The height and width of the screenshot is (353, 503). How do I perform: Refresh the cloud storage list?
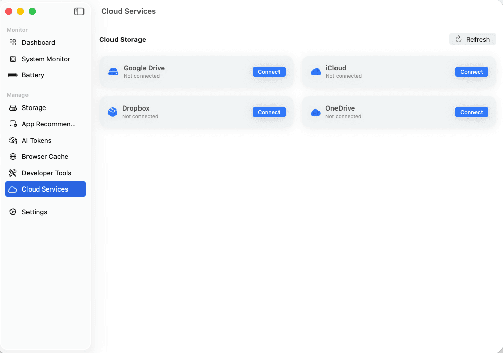(x=472, y=39)
